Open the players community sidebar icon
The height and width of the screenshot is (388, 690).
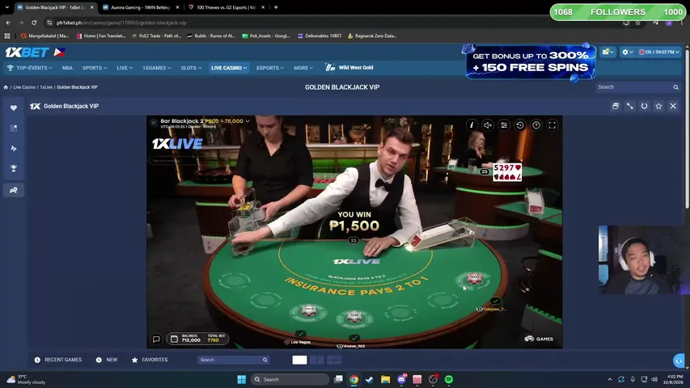14,190
